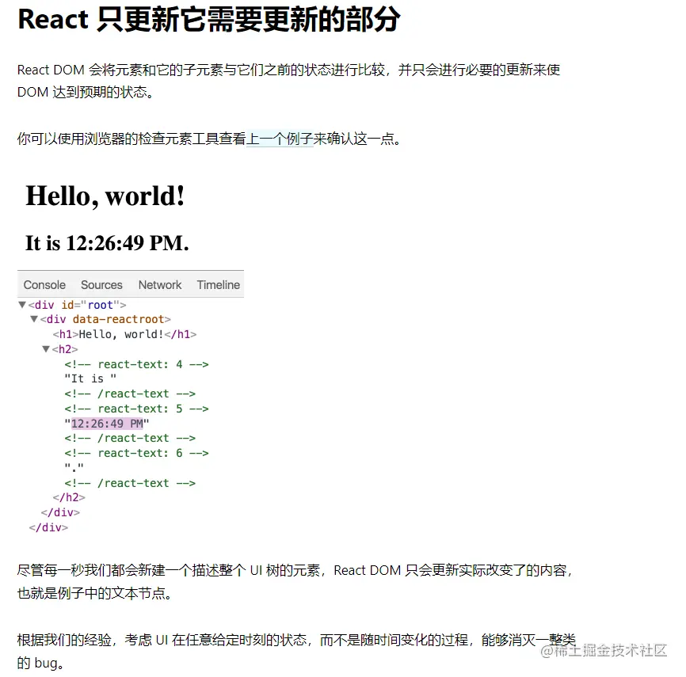The height and width of the screenshot is (677, 686).
Task: Click the It is 12:26:49 PM. heading
Action: [107, 243]
